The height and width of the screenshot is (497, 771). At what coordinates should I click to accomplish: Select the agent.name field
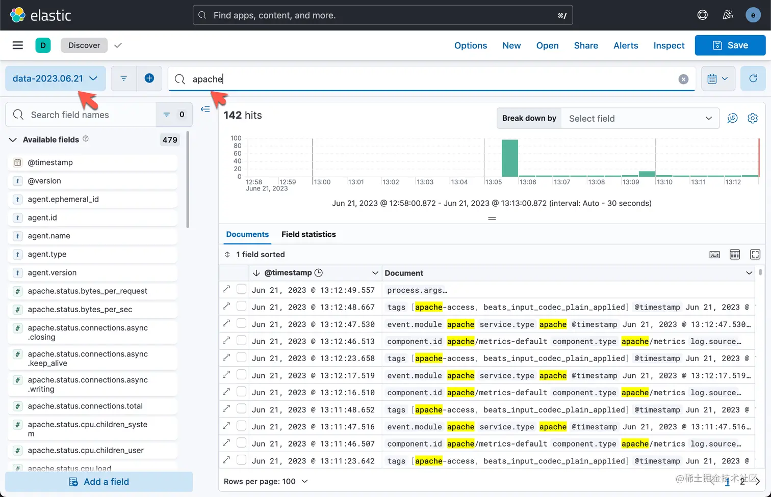point(92,236)
